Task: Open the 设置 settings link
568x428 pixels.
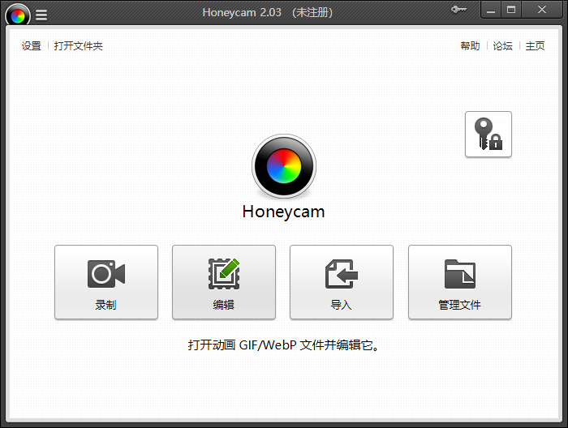Action: (x=32, y=46)
